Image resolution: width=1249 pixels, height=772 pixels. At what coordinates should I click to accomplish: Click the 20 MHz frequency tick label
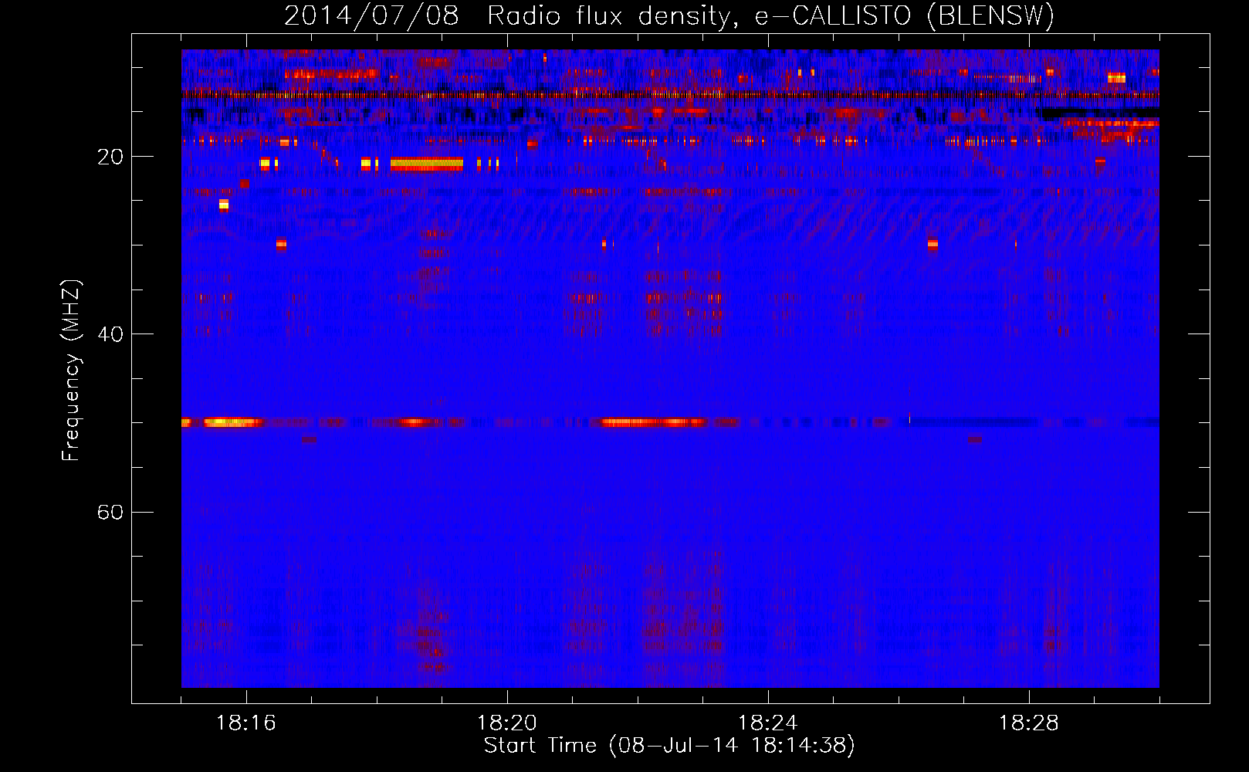110,157
